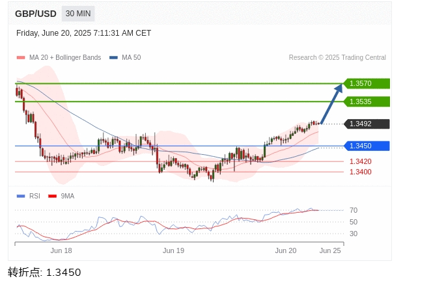Image resolution: width=431 pixels, height=283 pixels.
Task: Click the Jun 20 date axis label
Action: tap(286, 251)
